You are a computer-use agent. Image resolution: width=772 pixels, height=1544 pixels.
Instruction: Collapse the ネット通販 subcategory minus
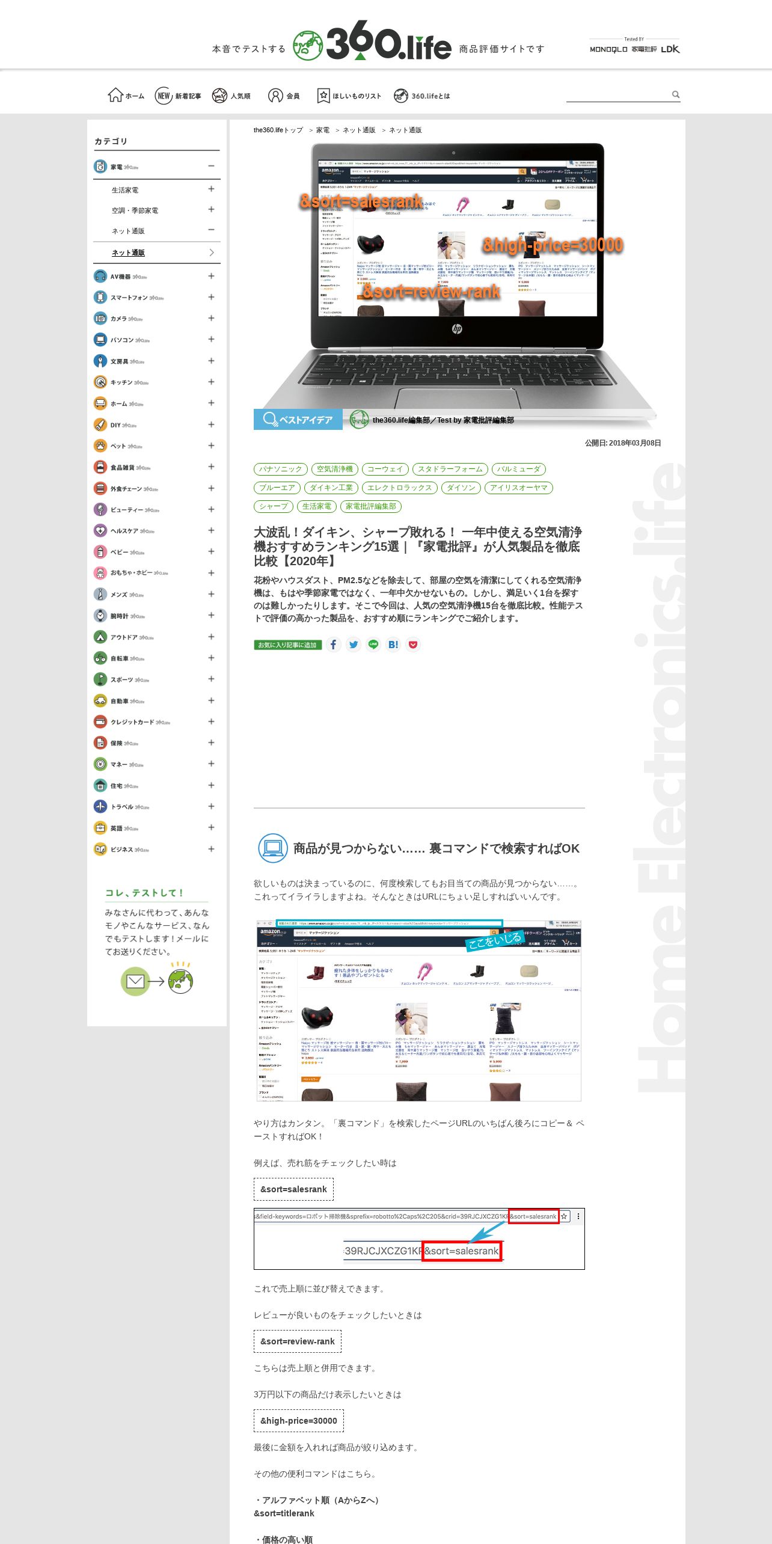pos(211,230)
